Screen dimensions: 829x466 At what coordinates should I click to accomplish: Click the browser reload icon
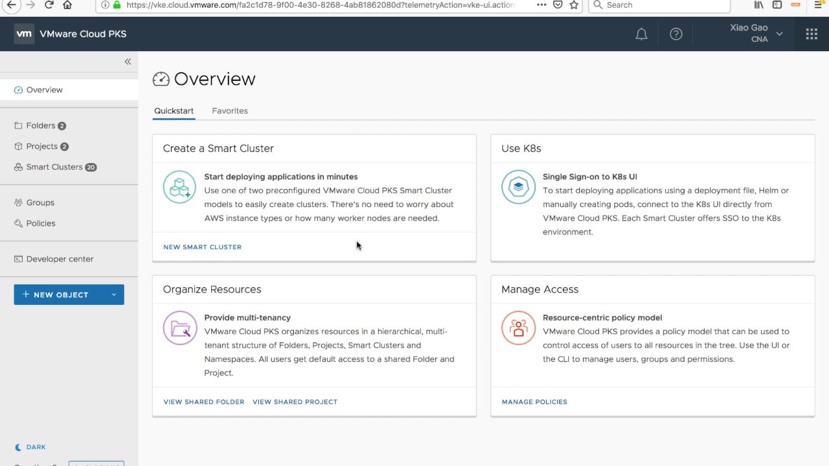[x=49, y=5]
